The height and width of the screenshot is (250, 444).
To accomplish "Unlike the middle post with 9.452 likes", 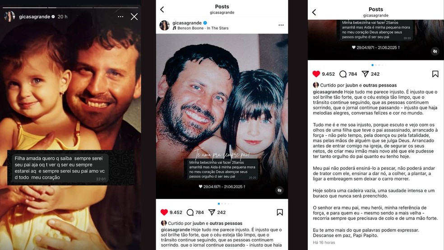I will coord(164,212).
